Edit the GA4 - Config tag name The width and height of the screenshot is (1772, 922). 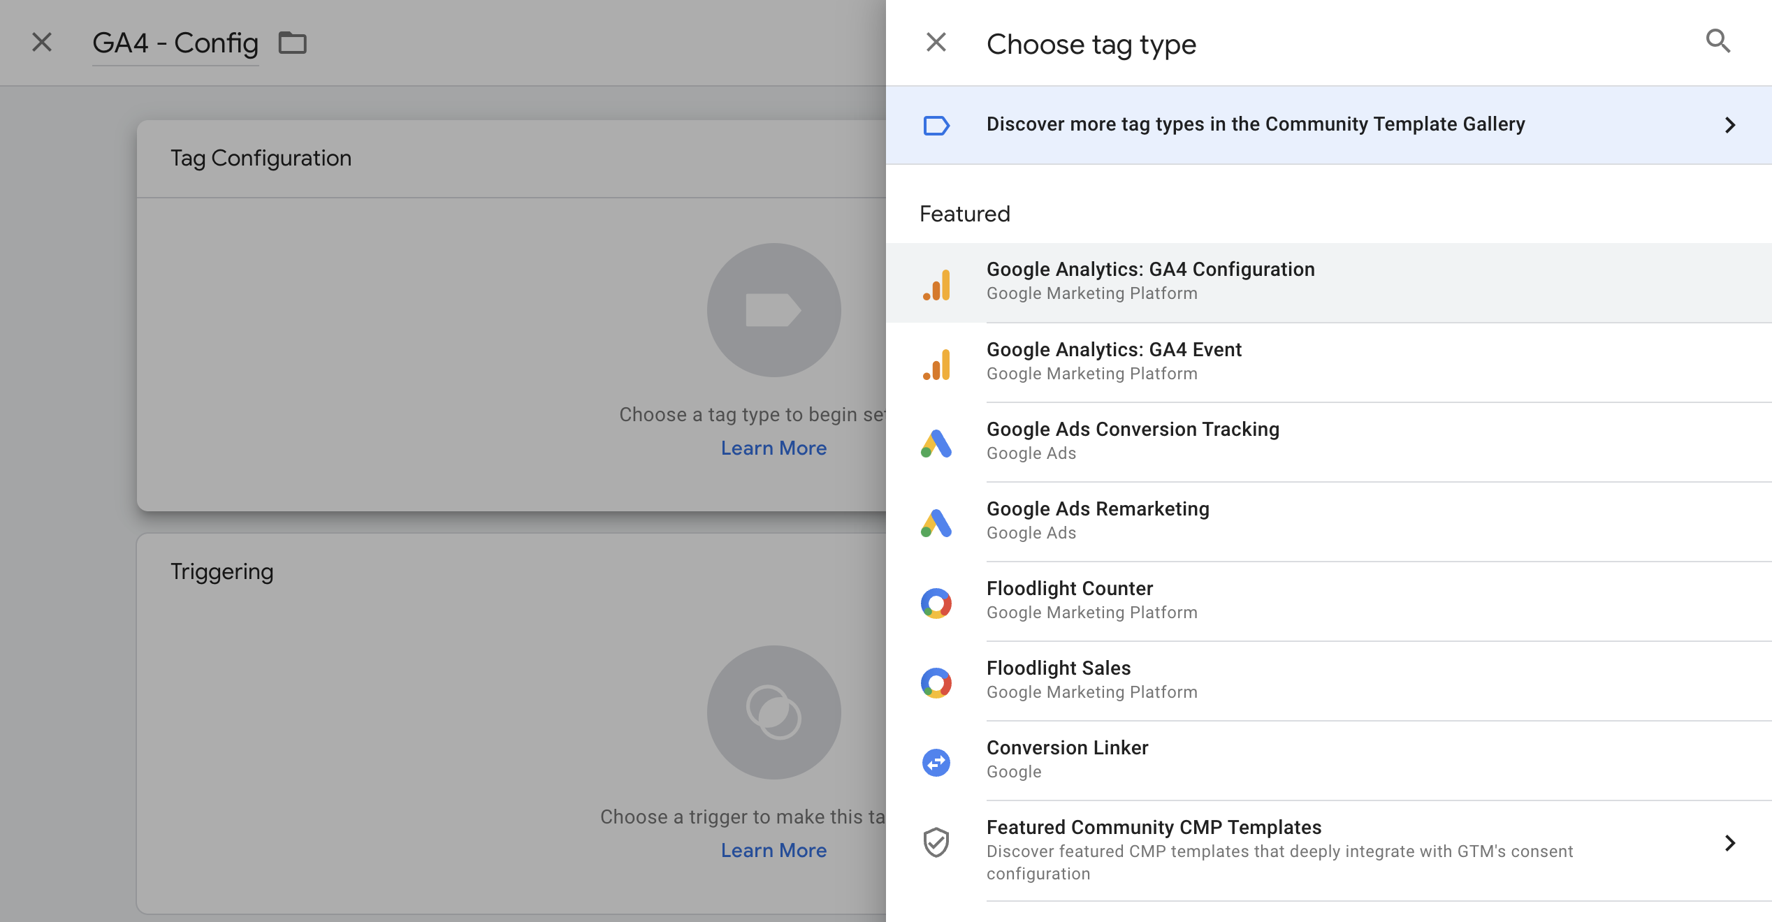point(175,43)
